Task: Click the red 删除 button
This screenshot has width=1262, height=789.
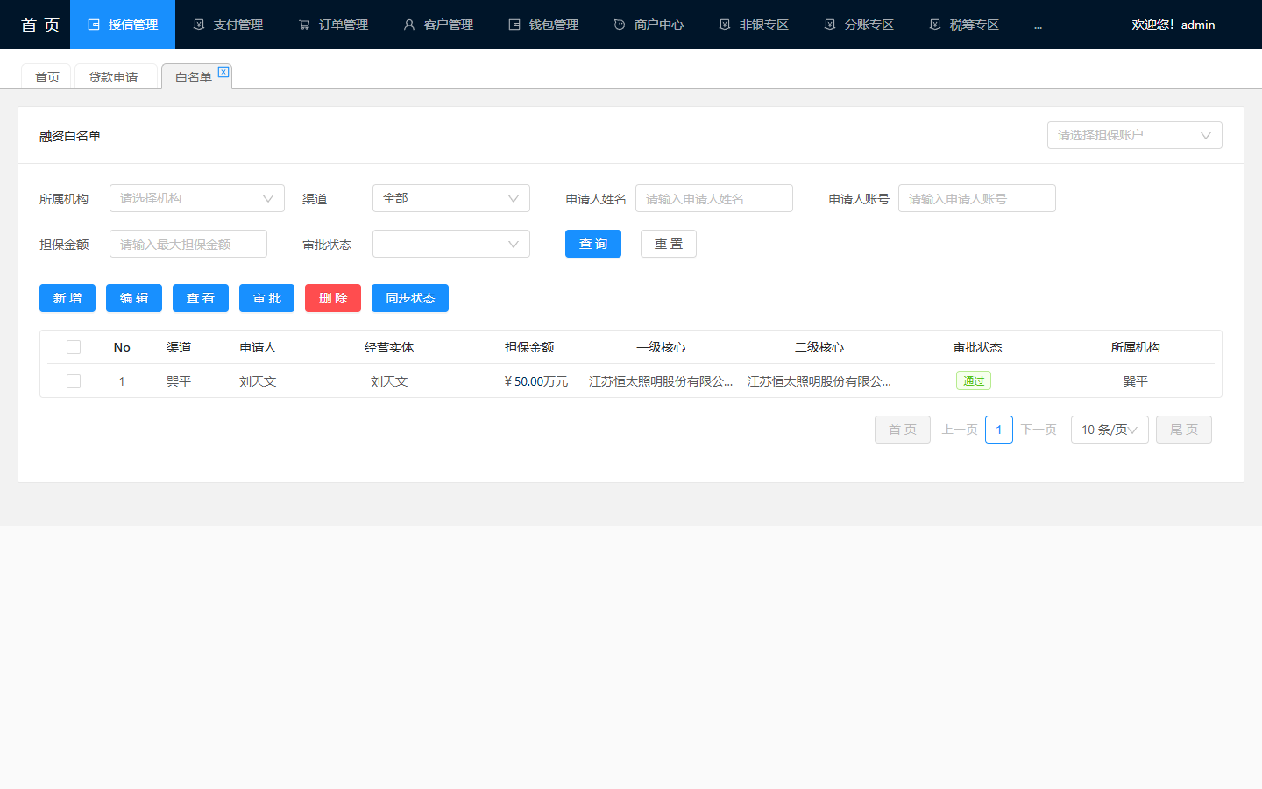Action: 333,298
